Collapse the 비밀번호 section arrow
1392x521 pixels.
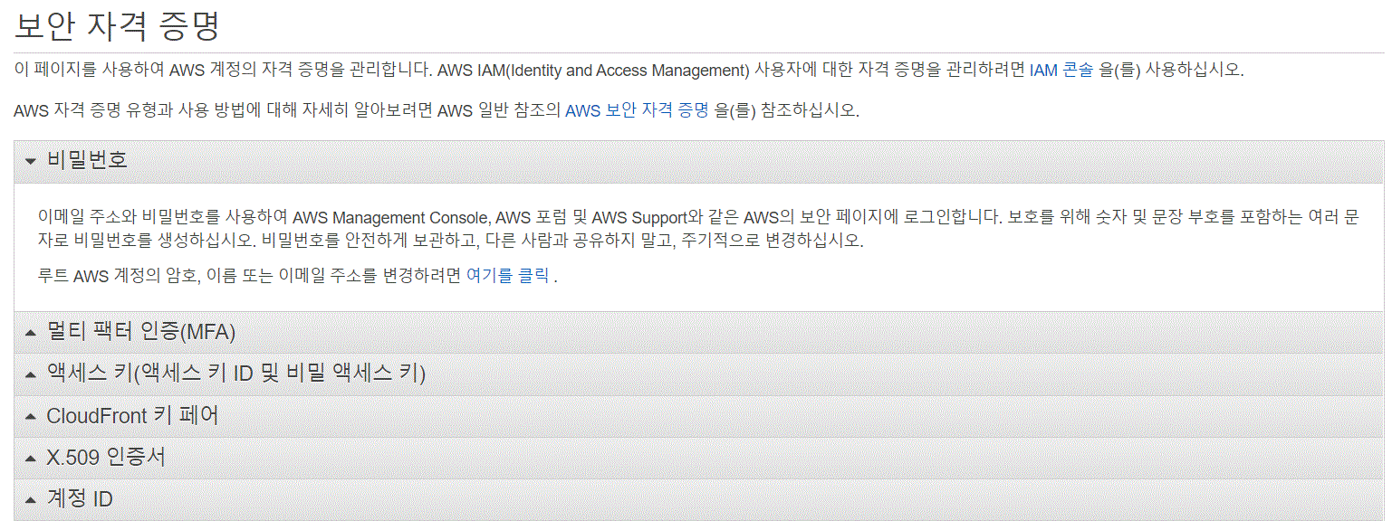click(x=31, y=161)
